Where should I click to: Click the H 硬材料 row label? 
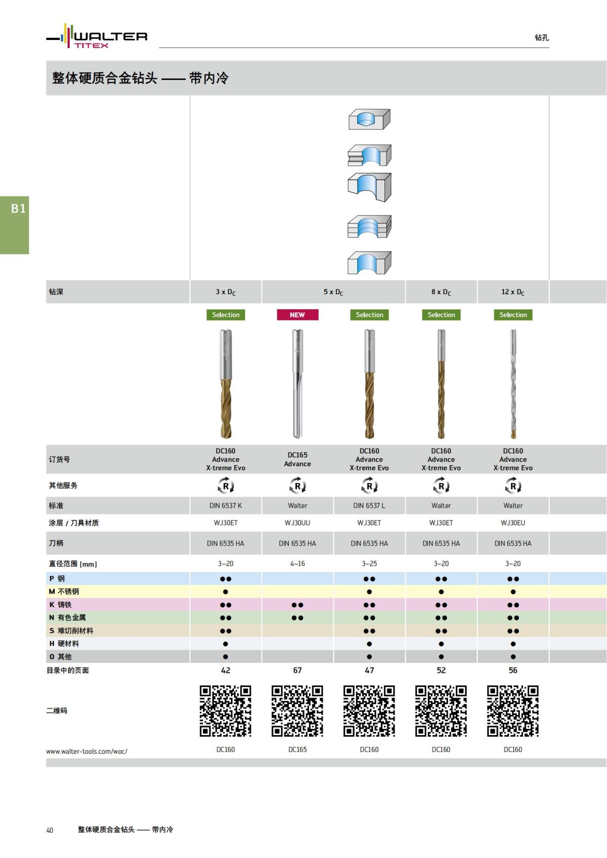(64, 644)
